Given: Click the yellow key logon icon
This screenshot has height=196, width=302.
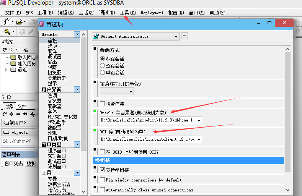Looking at the screenshot, I should [7, 32].
